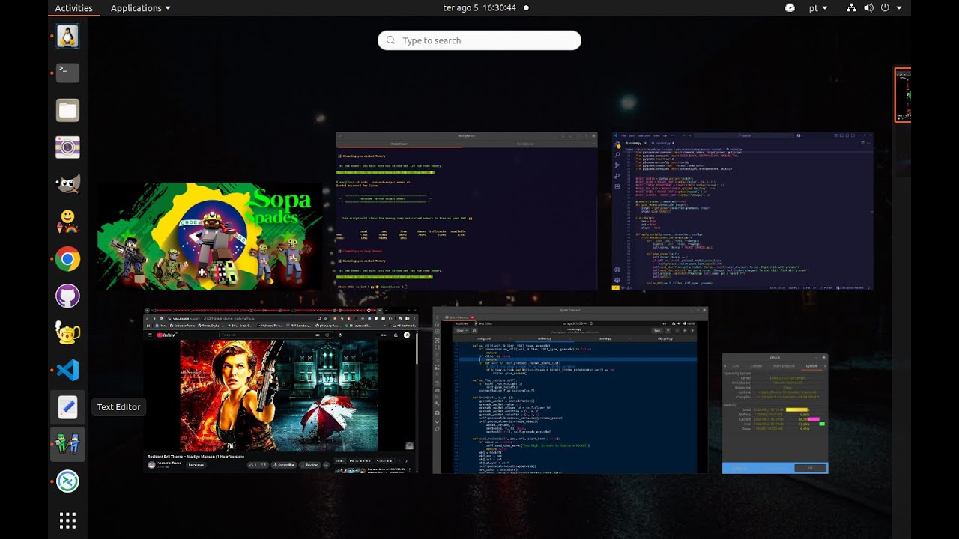Select the Chrome YouTube window thumbnail

[x=281, y=390]
